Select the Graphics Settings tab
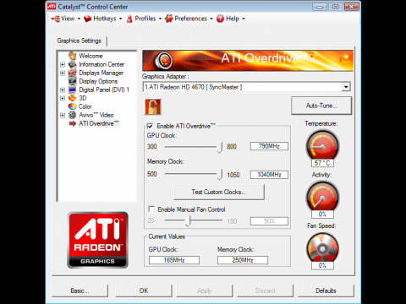 tap(80, 41)
